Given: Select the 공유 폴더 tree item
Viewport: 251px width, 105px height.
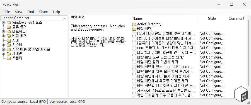Looking at the screenshot, I should [x=19, y=27].
